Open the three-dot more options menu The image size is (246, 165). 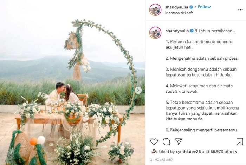[x=240, y=10]
